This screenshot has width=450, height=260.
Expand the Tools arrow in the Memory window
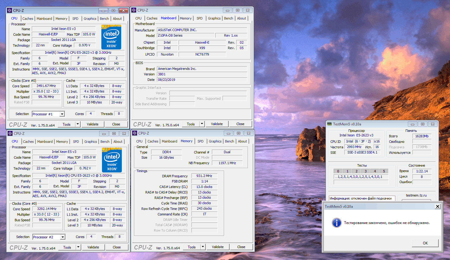pos(203,247)
